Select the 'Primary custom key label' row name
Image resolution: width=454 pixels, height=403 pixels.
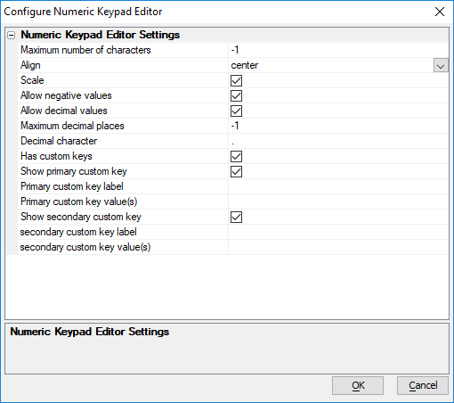pyautogui.click(x=72, y=186)
